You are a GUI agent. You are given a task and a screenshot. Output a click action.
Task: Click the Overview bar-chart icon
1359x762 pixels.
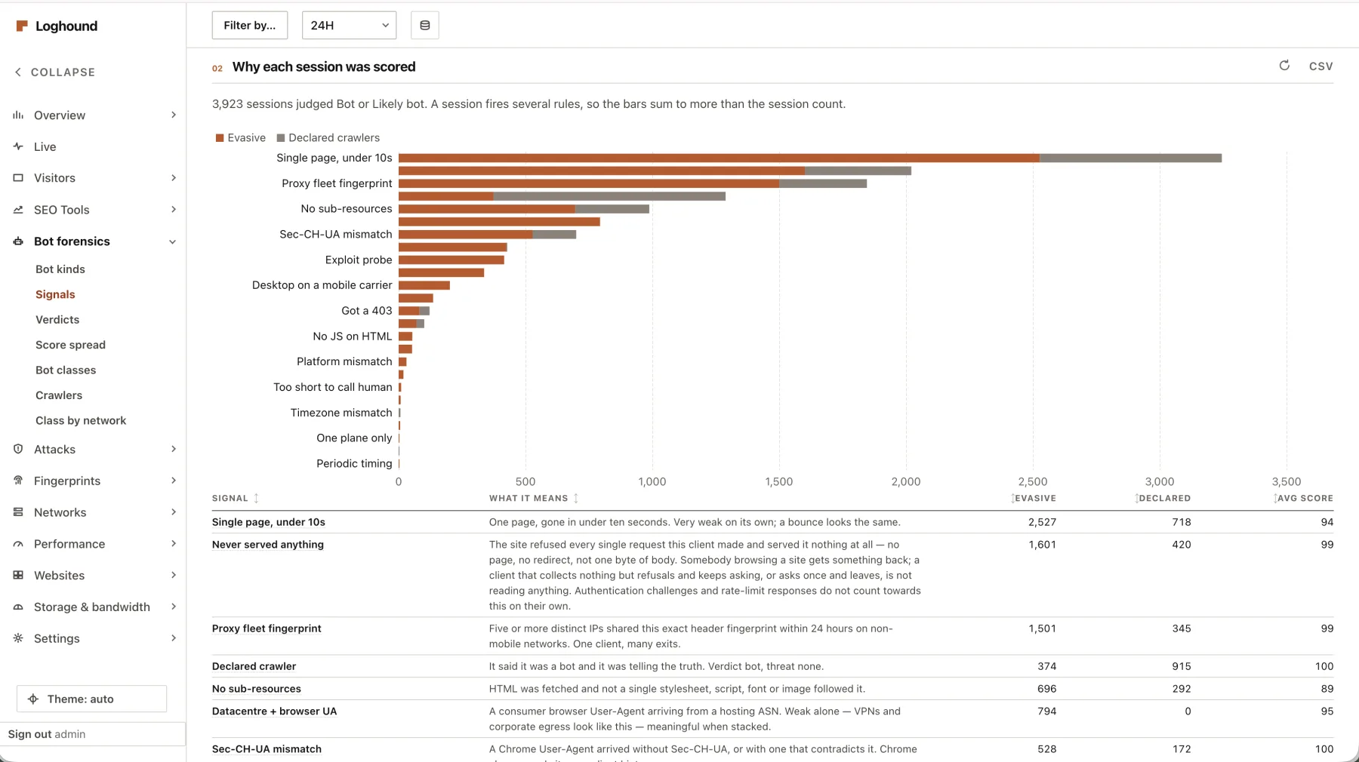click(x=18, y=115)
